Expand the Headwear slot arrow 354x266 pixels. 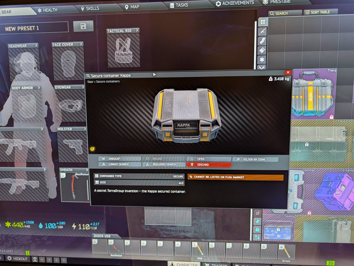click(36, 45)
